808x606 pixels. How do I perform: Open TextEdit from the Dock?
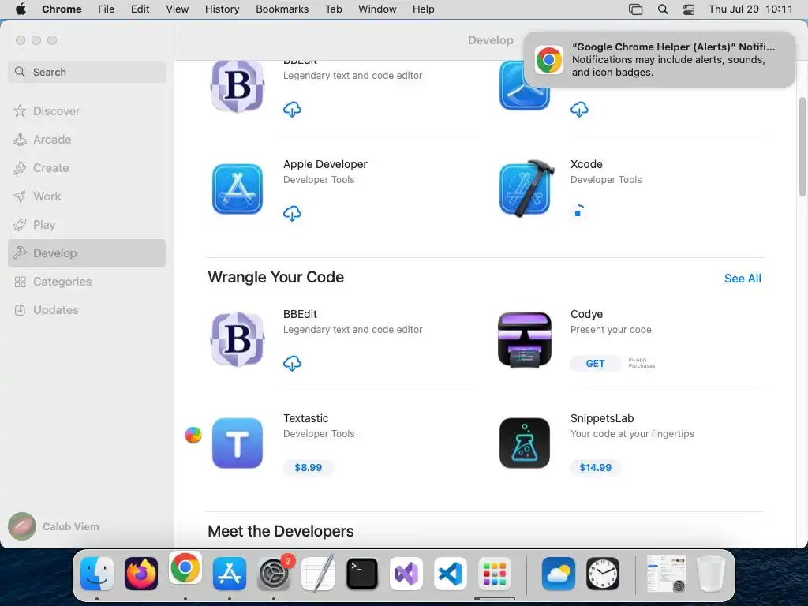tap(318, 574)
